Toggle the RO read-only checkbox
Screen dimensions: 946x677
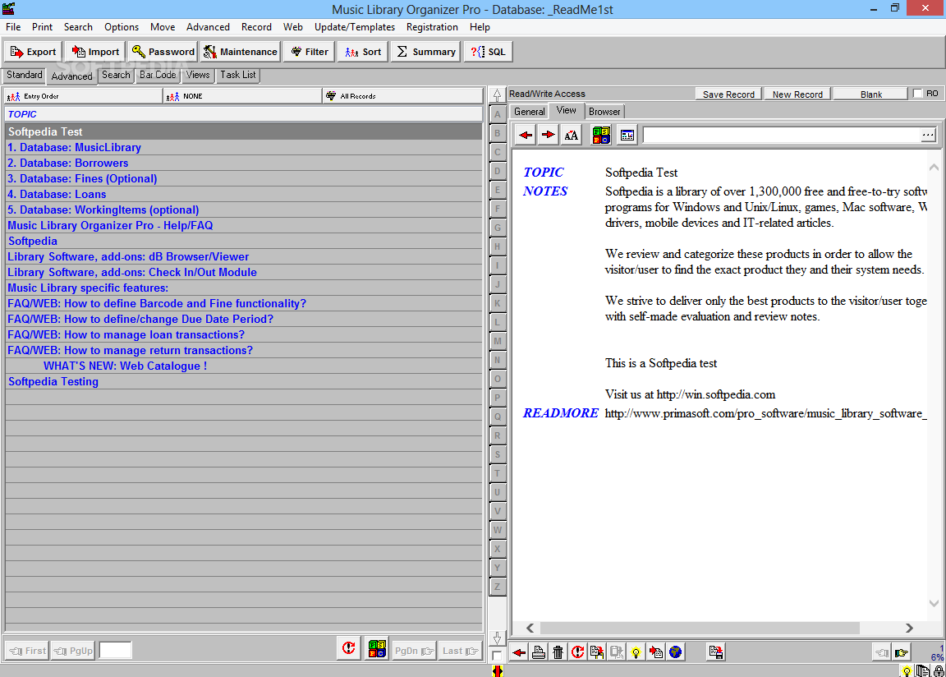(x=917, y=94)
